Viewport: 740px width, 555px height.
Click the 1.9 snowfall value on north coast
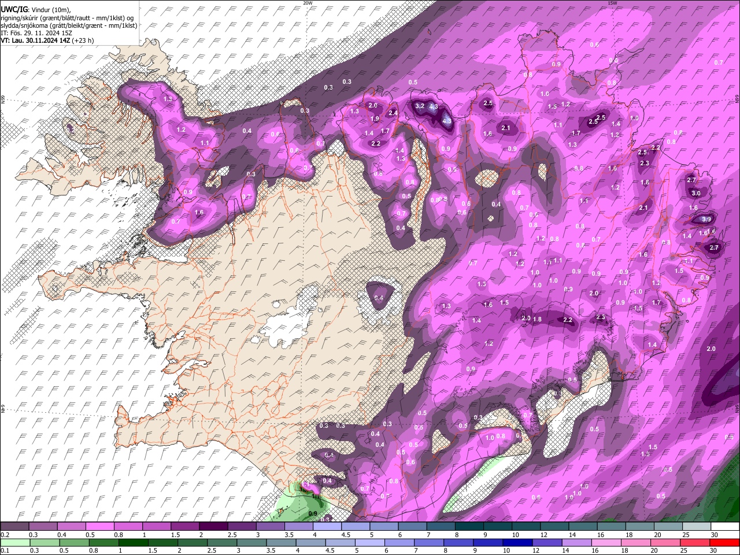[375, 119]
